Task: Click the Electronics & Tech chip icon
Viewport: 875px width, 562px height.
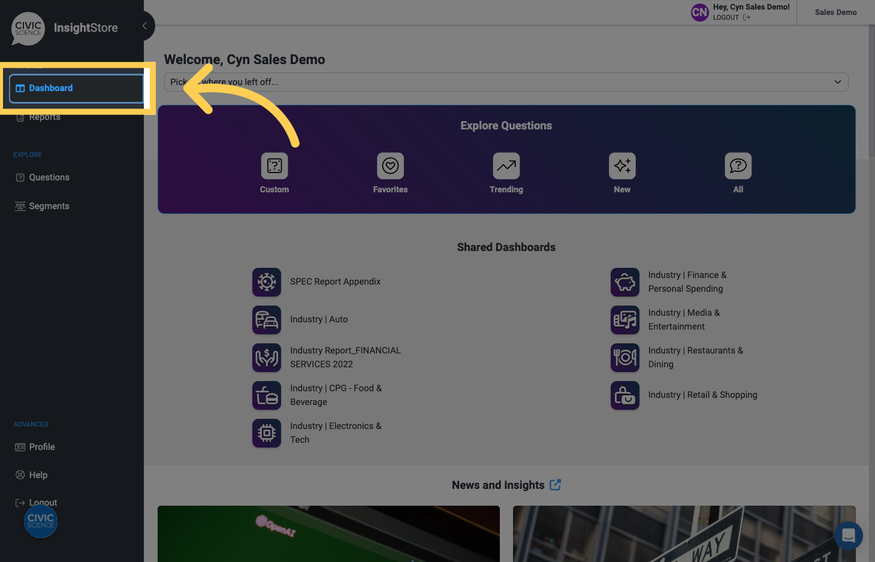Action: pyautogui.click(x=267, y=433)
